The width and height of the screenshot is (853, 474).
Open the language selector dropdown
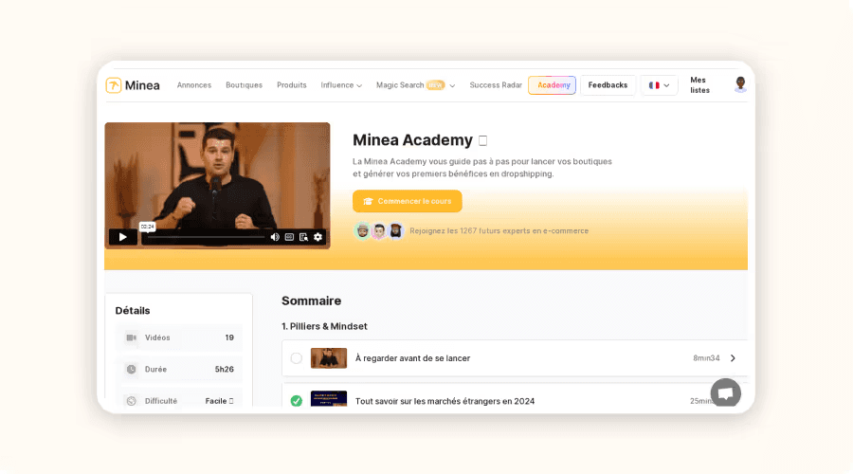pyautogui.click(x=659, y=85)
